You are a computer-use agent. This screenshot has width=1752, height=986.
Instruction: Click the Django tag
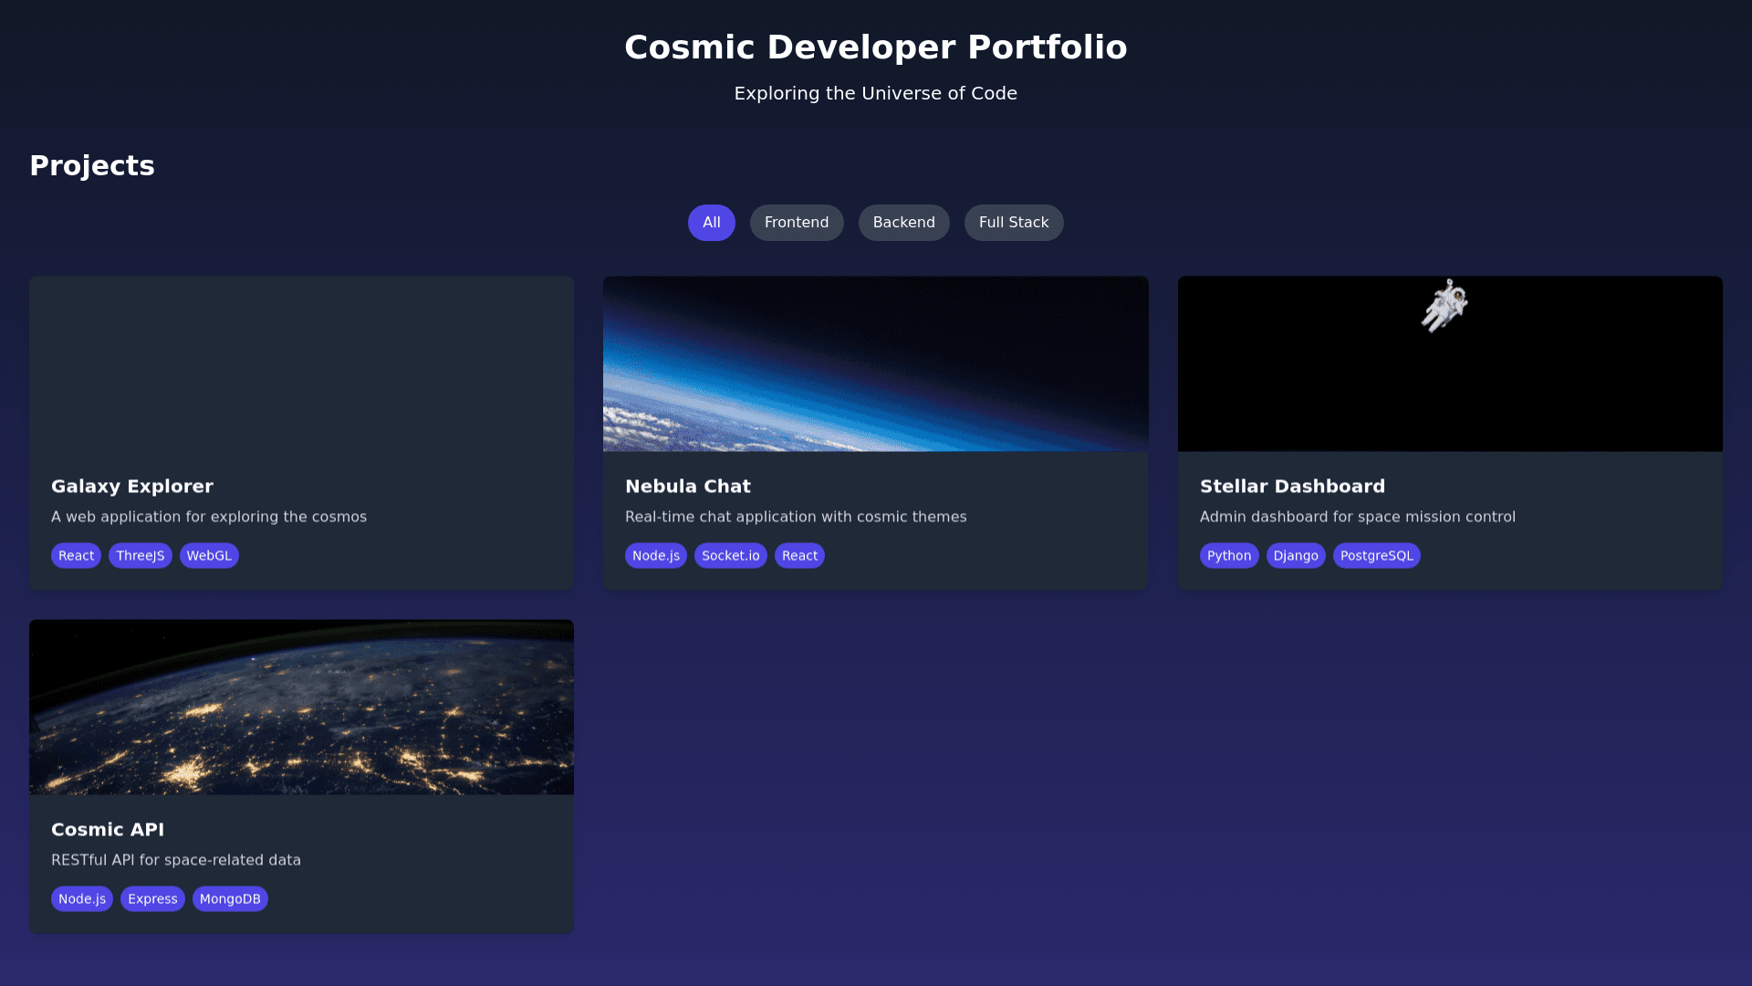[1295, 556]
